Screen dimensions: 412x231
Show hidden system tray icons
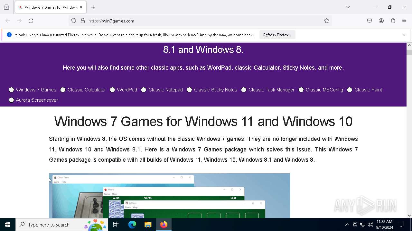pyautogui.click(x=347, y=225)
